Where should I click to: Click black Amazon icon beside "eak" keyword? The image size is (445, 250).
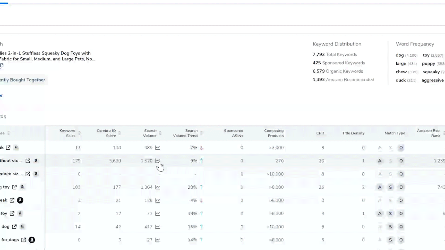click(x=20, y=200)
